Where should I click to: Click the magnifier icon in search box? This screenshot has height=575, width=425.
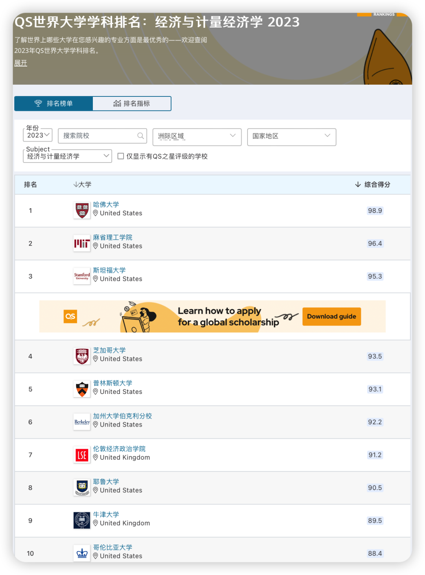click(x=140, y=136)
